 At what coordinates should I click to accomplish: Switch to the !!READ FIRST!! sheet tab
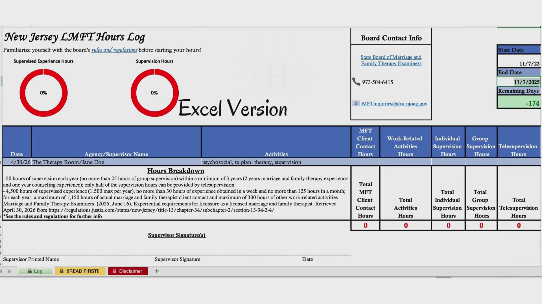coord(80,271)
